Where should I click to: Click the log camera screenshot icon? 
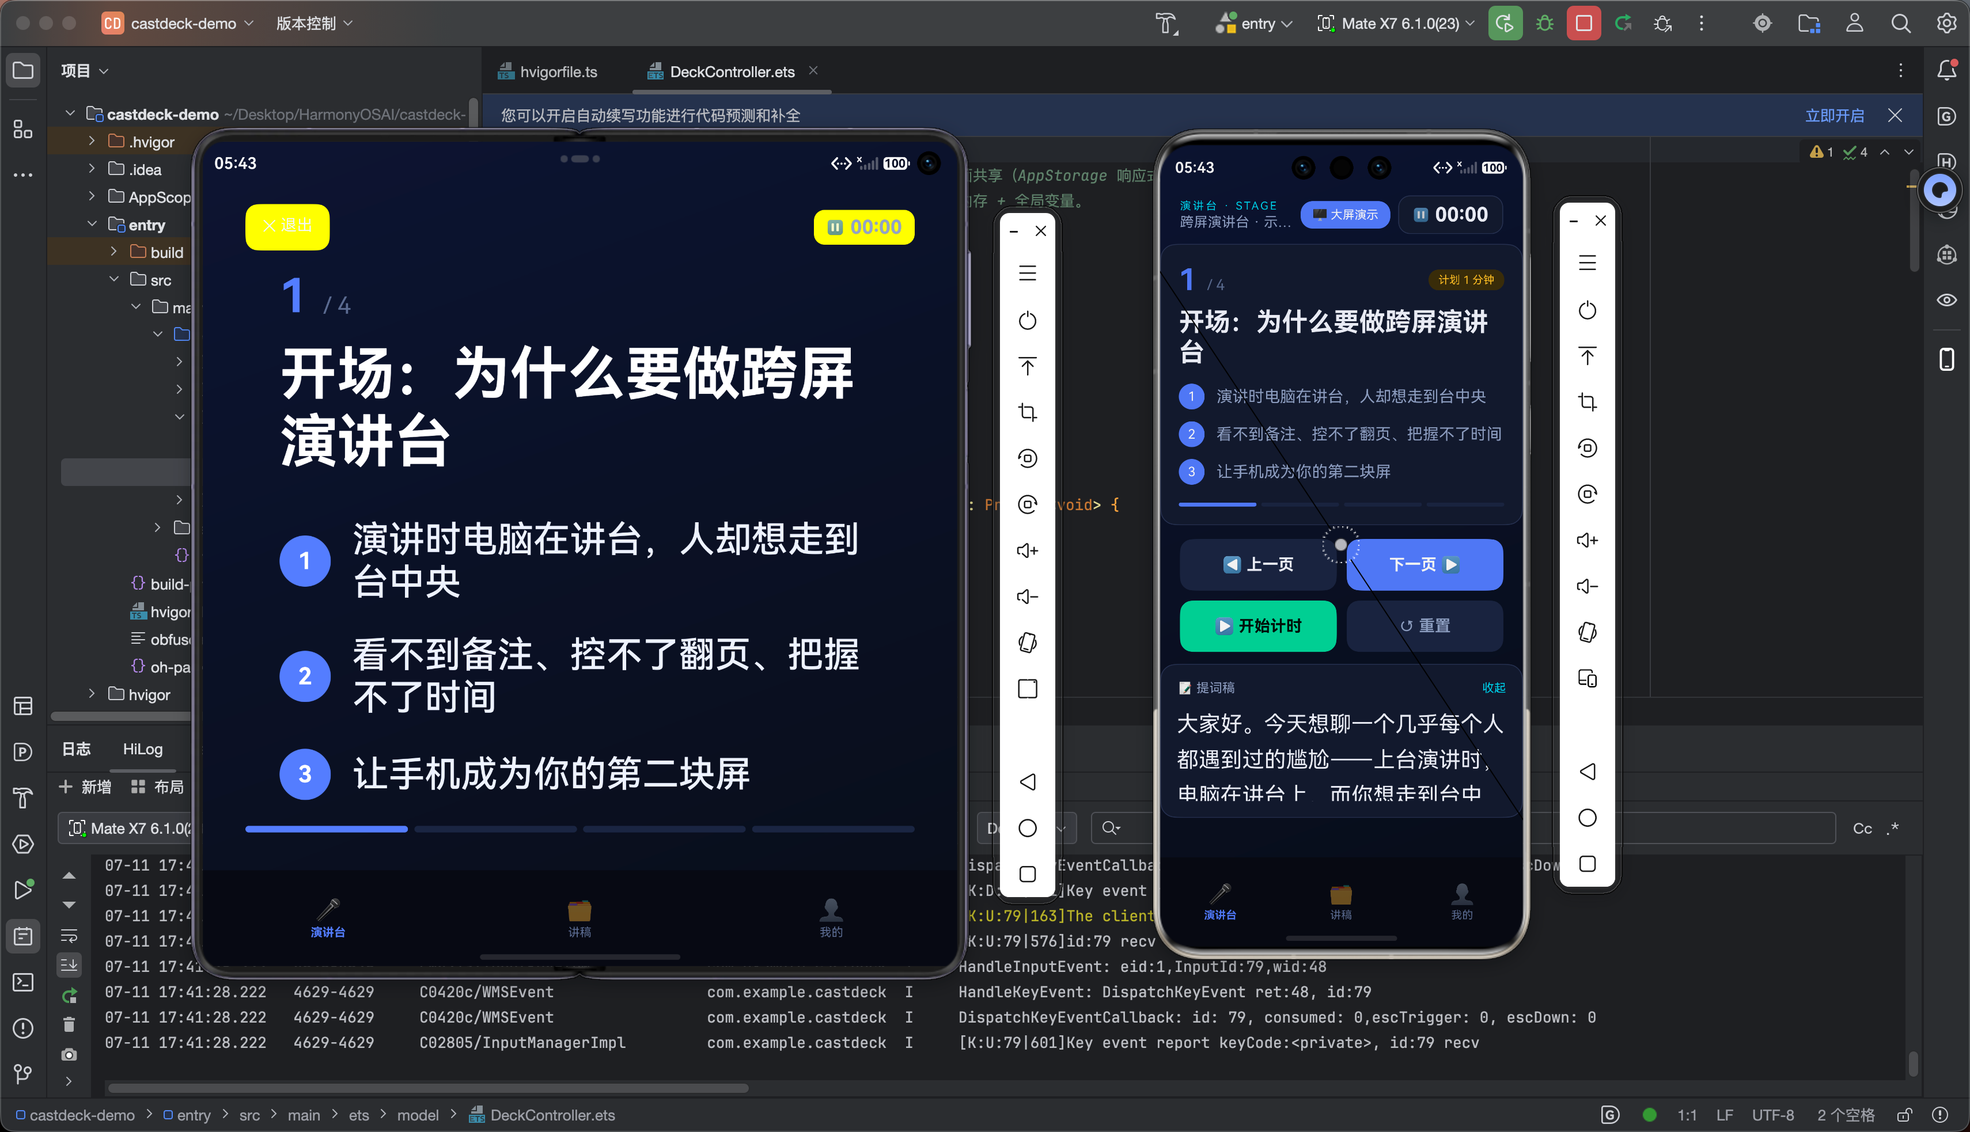69,1054
